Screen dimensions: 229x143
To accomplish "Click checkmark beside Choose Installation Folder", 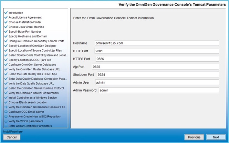I will pos(6,22).
